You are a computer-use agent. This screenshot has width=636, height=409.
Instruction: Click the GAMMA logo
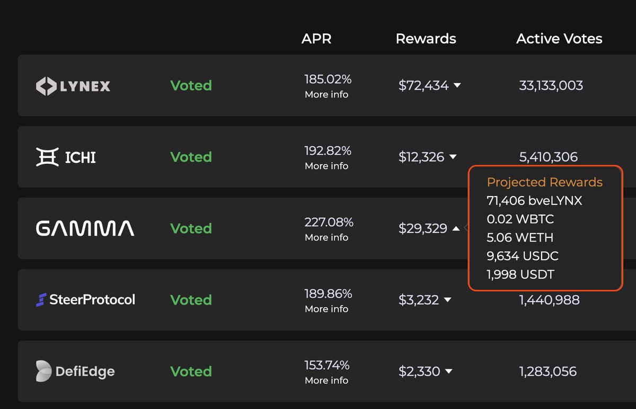coord(85,229)
